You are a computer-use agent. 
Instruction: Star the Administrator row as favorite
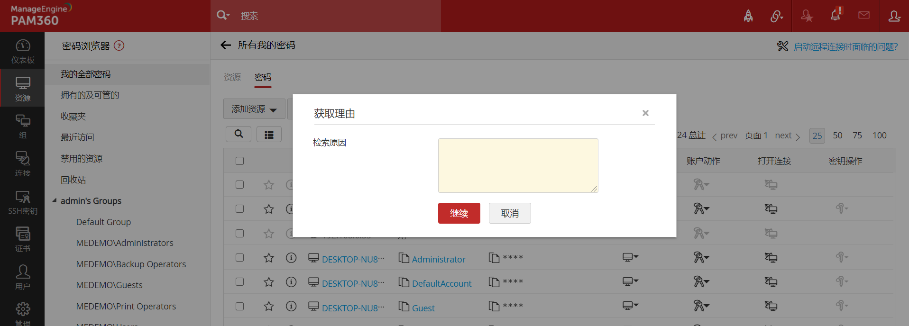[269, 258]
